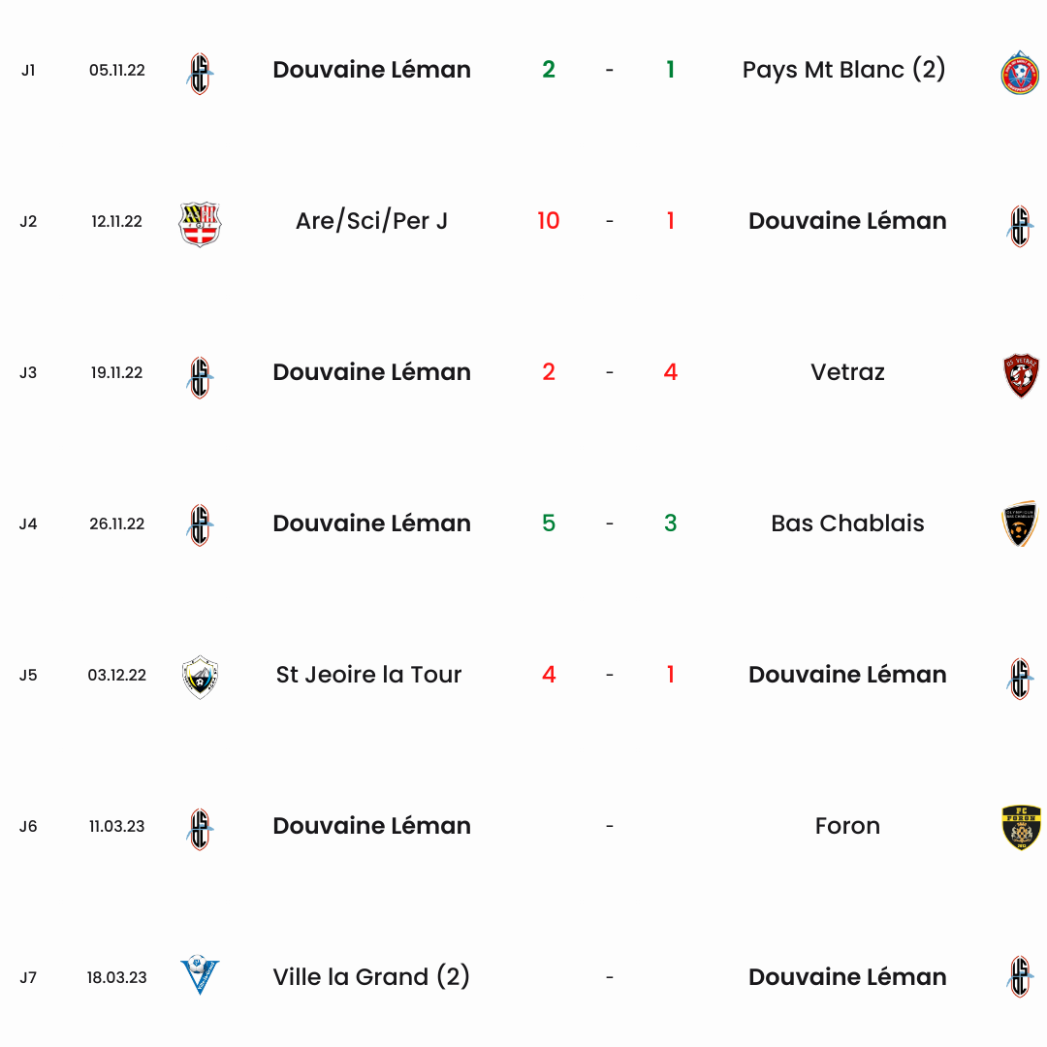Open the Vetraz team link
This screenshot has width=1047, height=1047.
pos(847,372)
